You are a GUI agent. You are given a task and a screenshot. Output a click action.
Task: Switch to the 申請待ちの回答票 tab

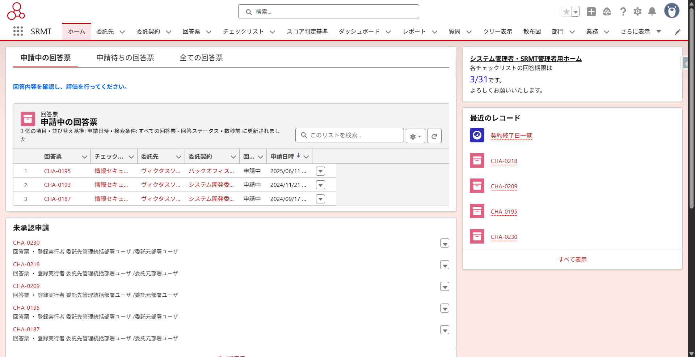coord(125,58)
